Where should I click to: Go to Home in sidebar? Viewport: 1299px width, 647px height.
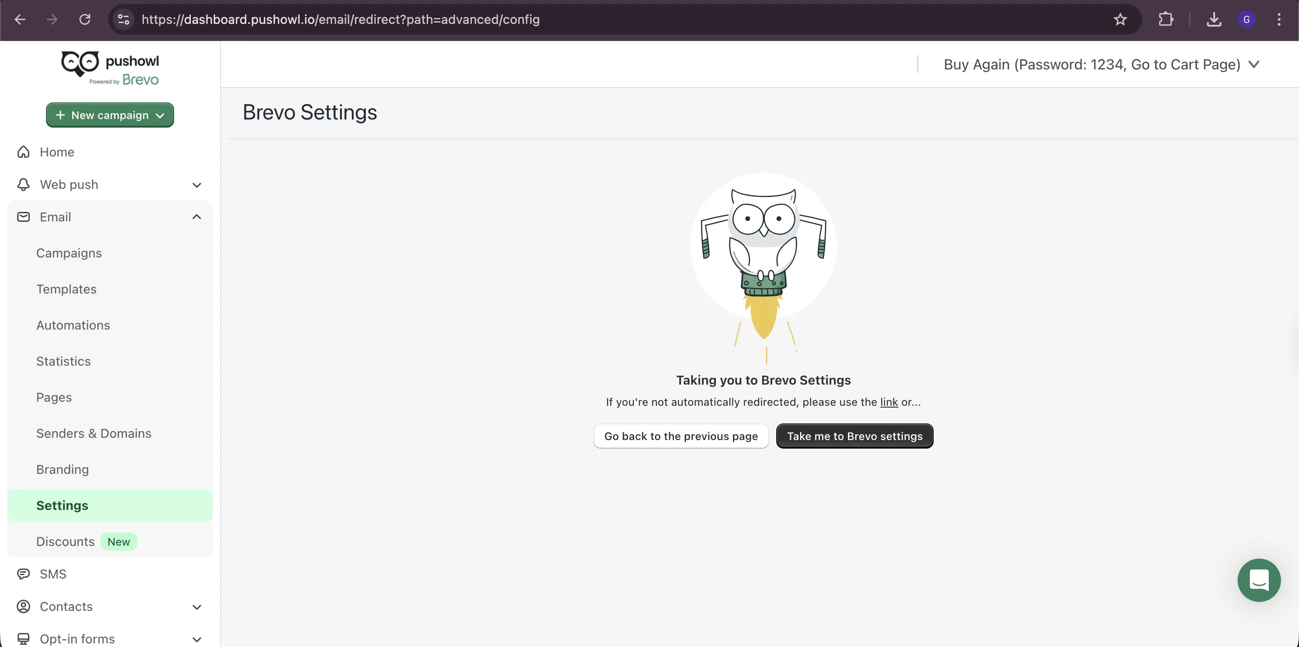click(57, 152)
